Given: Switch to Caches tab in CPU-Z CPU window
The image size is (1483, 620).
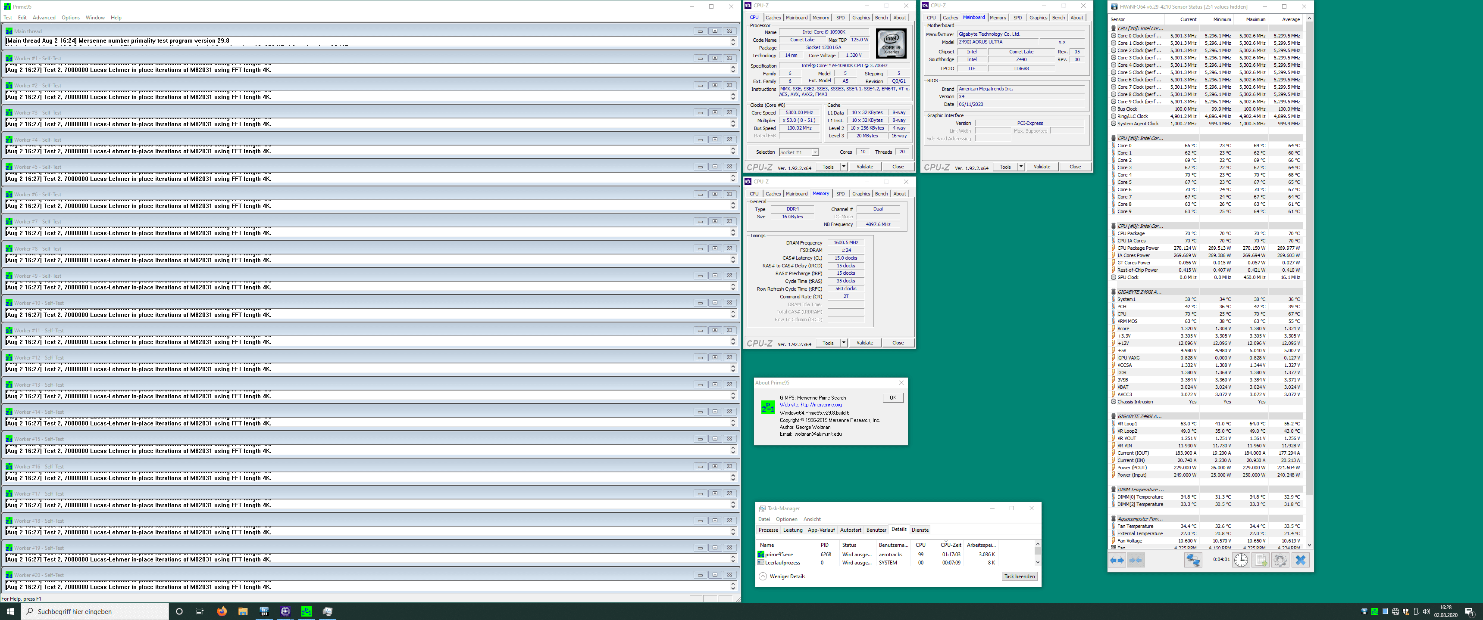Looking at the screenshot, I should point(773,18).
